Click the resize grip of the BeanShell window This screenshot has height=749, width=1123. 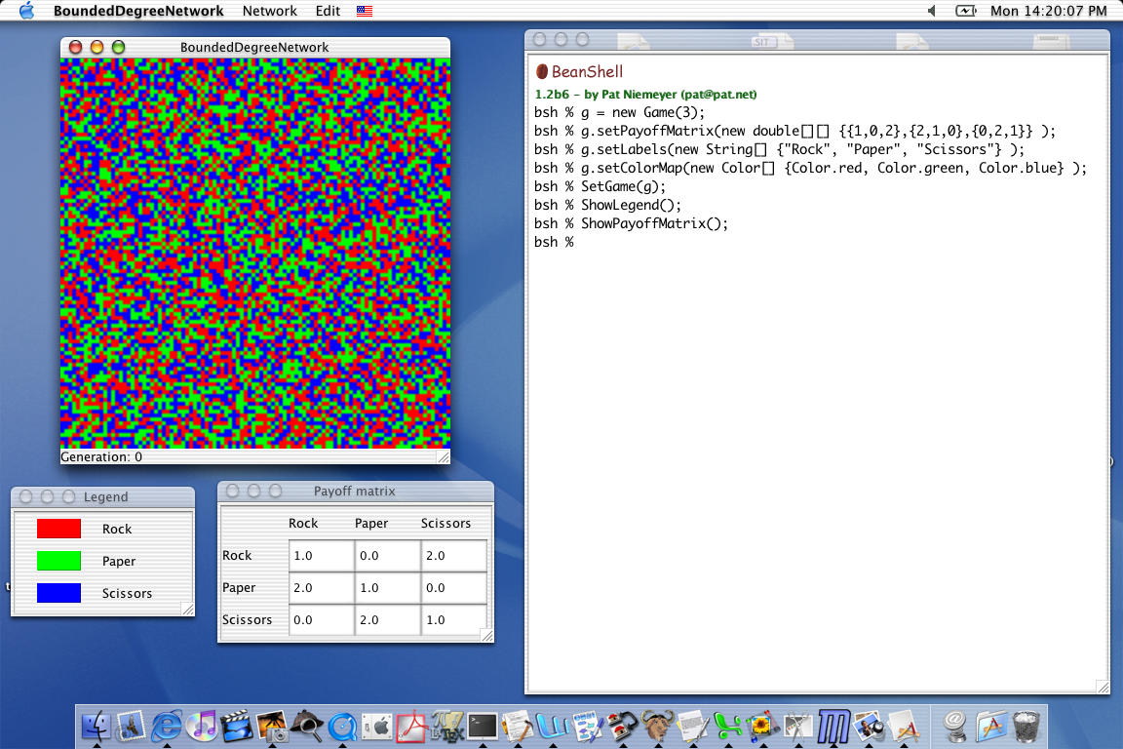point(1103,687)
